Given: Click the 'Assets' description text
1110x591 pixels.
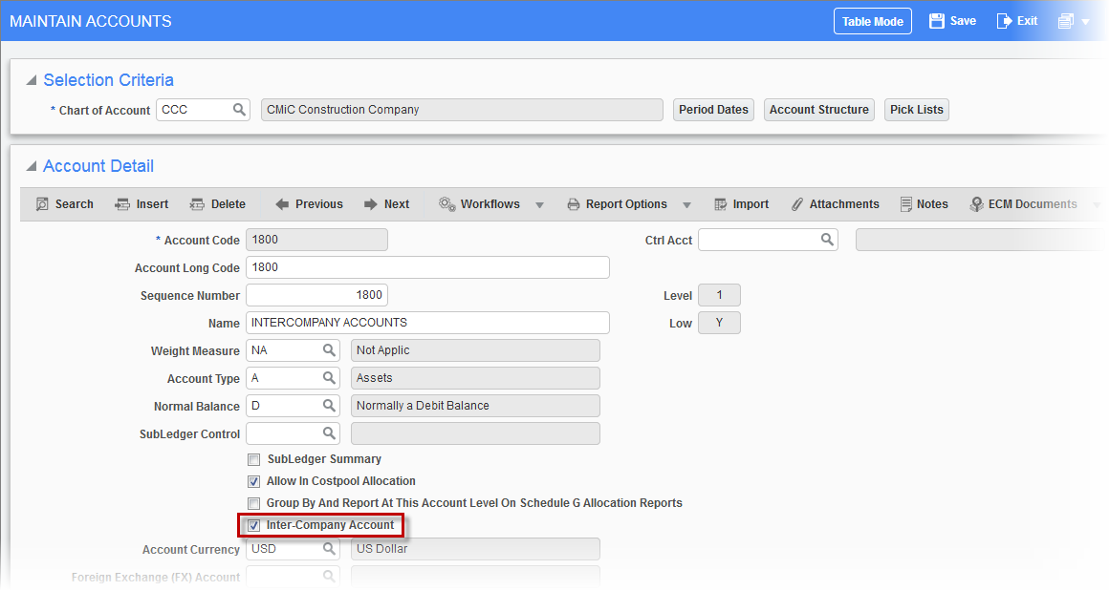Looking at the screenshot, I should 375,377.
